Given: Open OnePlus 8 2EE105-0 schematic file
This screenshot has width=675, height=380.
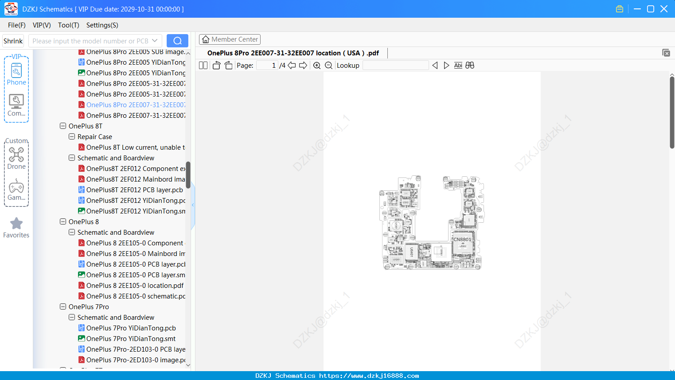Looking at the screenshot, I should [x=136, y=296].
